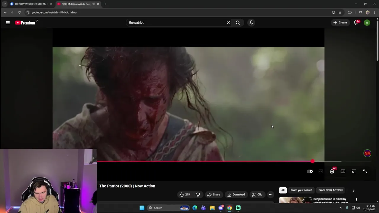Go to YouTube Premium home logo

click(x=25, y=22)
